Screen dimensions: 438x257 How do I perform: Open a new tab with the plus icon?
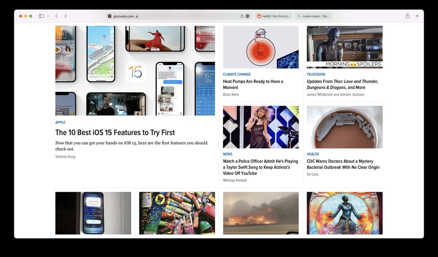417,16
